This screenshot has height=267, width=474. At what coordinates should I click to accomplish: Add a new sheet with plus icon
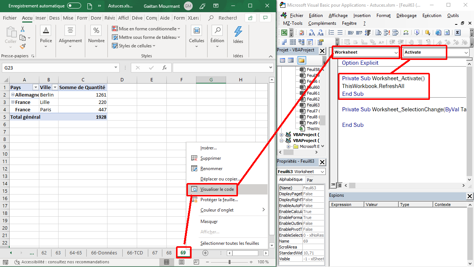(x=205, y=253)
